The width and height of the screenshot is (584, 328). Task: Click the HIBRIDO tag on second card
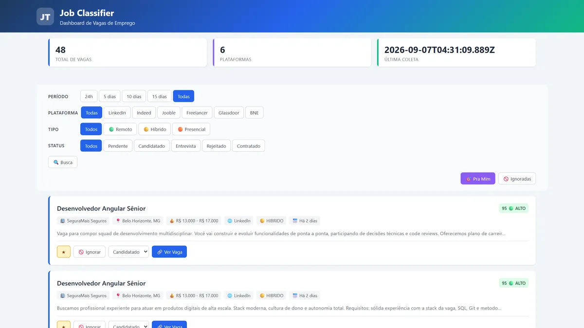pyautogui.click(x=272, y=295)
